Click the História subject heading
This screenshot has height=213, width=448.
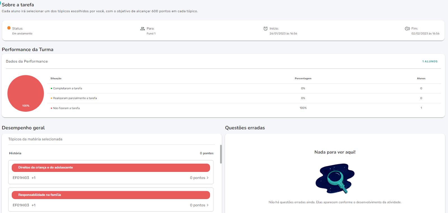click(15, 153)
